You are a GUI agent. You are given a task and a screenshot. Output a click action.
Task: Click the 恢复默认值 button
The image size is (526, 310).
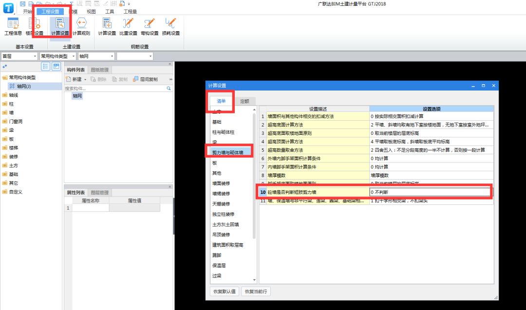tap(225, 291)
